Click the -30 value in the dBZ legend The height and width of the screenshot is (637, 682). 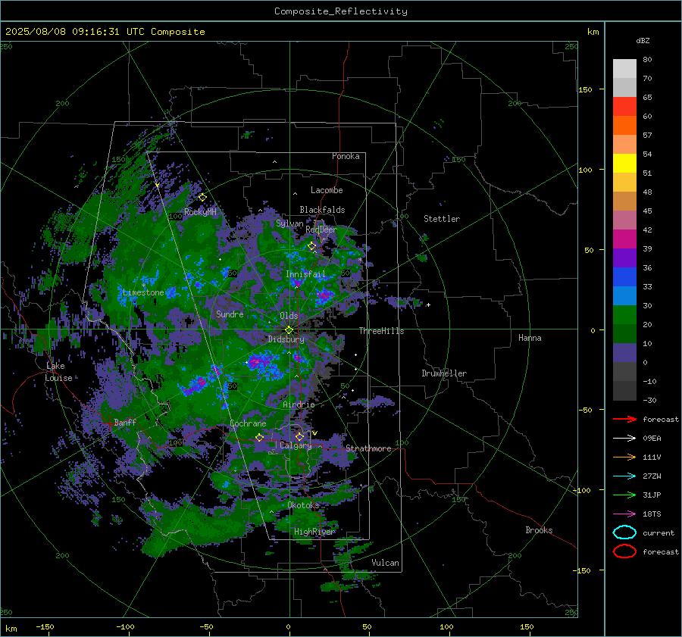649,401
